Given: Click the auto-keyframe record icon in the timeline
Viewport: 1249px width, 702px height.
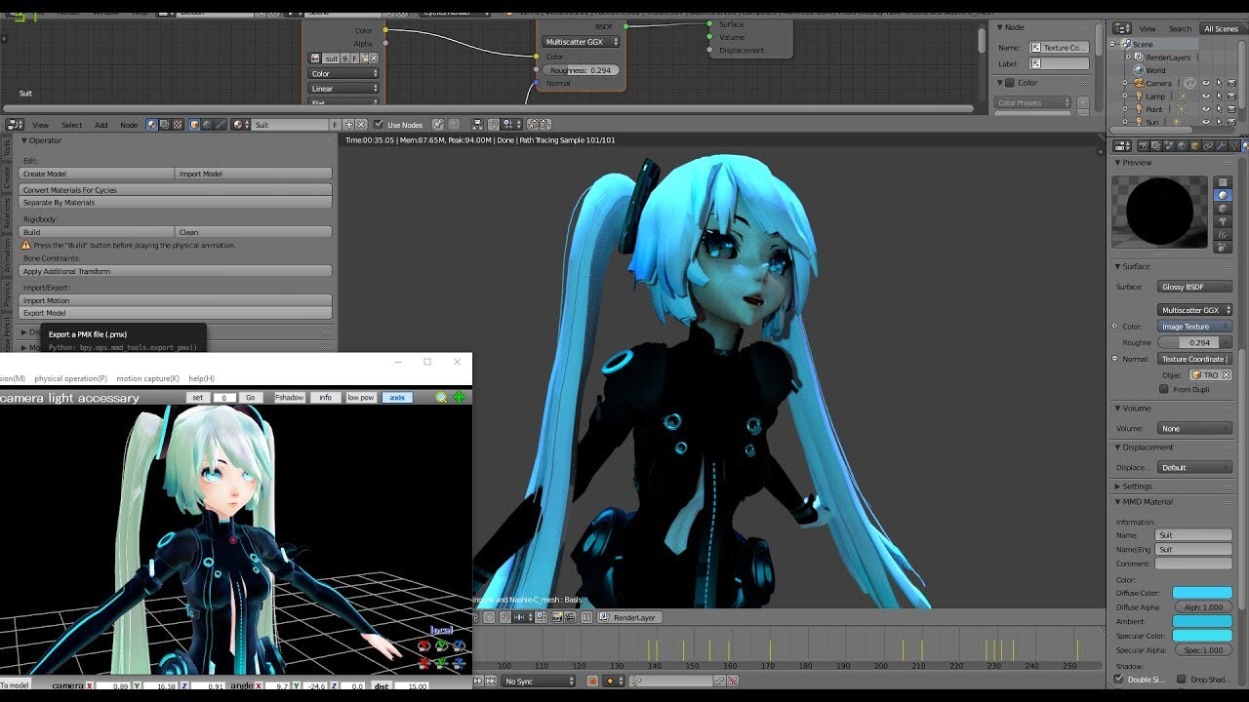Looking at the screenshot, I should click(593, 681).
